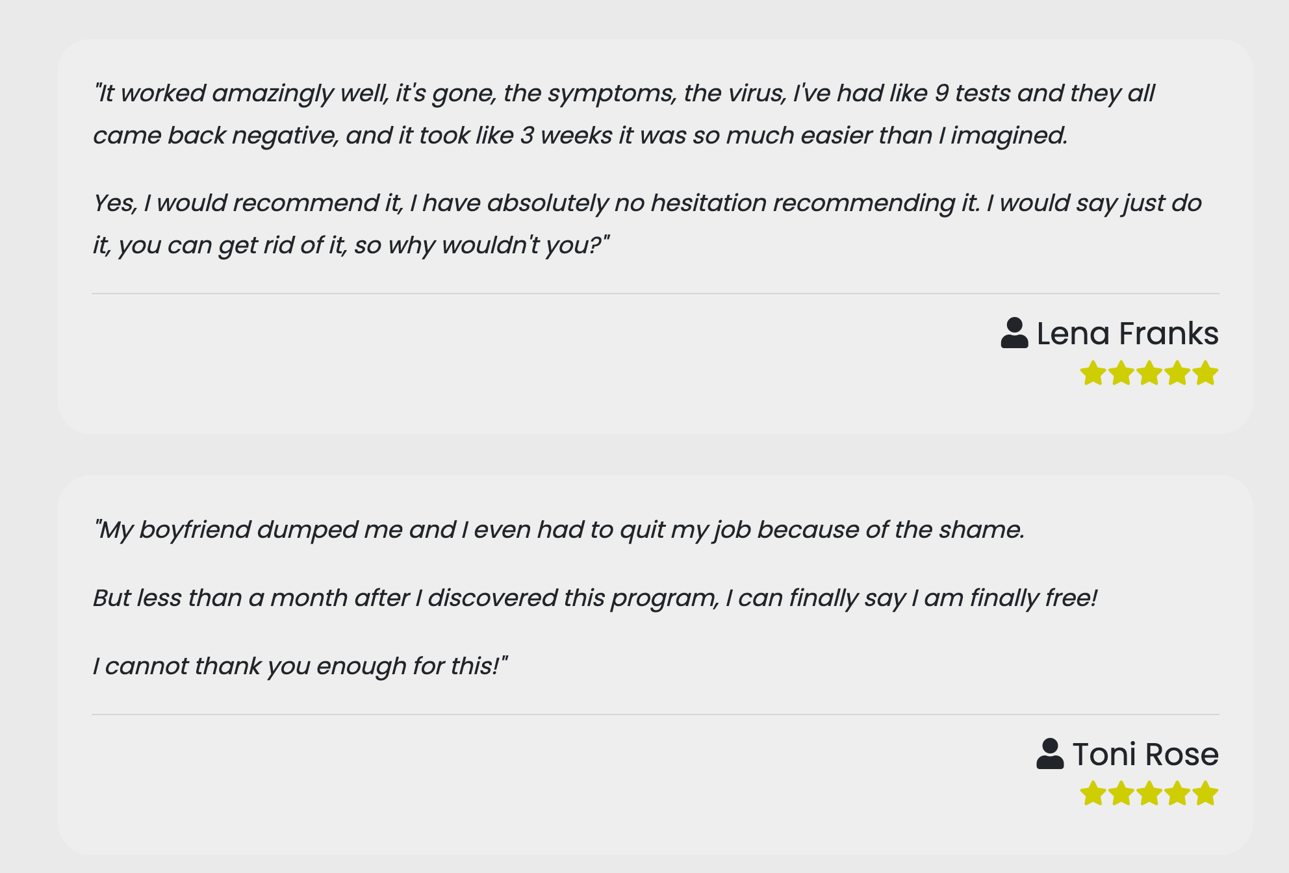The width and height of the screenshot is (1289, 873).
Task: Click the divider line above Toni Rose
Action: 656,715
